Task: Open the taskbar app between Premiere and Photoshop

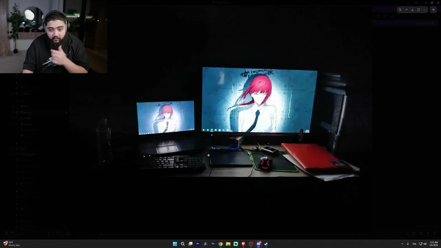Action: pyautogui.click(x=205, y=244)
